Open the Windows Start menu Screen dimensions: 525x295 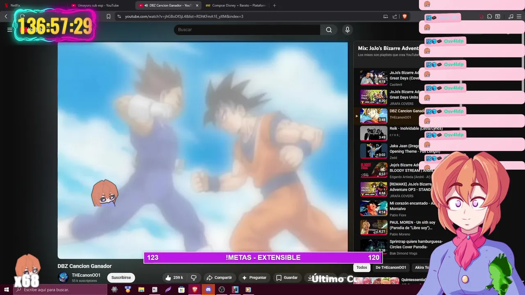pos(7,290)
